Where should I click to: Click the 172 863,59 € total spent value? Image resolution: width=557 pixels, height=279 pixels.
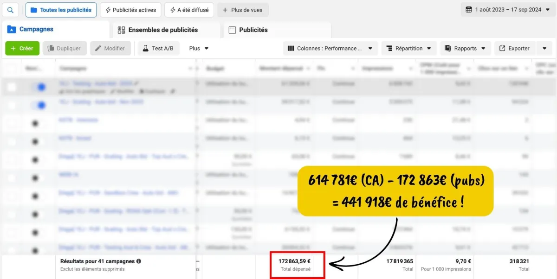(x=294, y=261)
